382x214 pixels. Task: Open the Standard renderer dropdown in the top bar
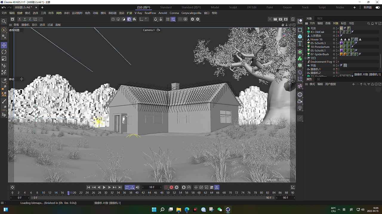pos(166,7)
